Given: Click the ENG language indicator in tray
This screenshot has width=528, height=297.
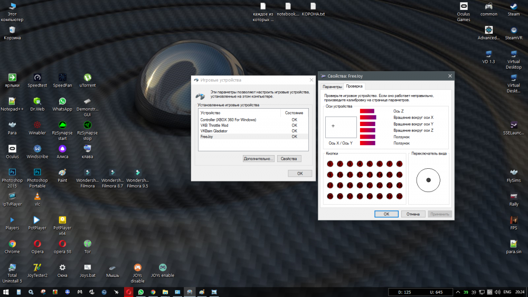Looking at the screenshot, I should point(506,292).
